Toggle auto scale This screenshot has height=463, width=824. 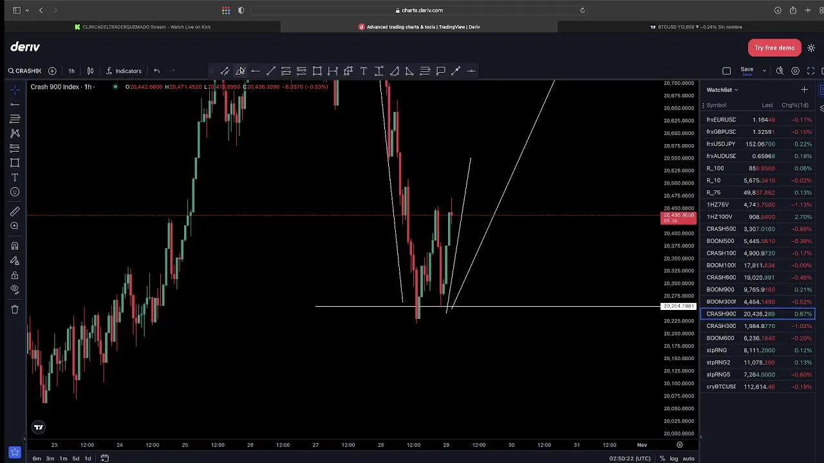[689, 458]
